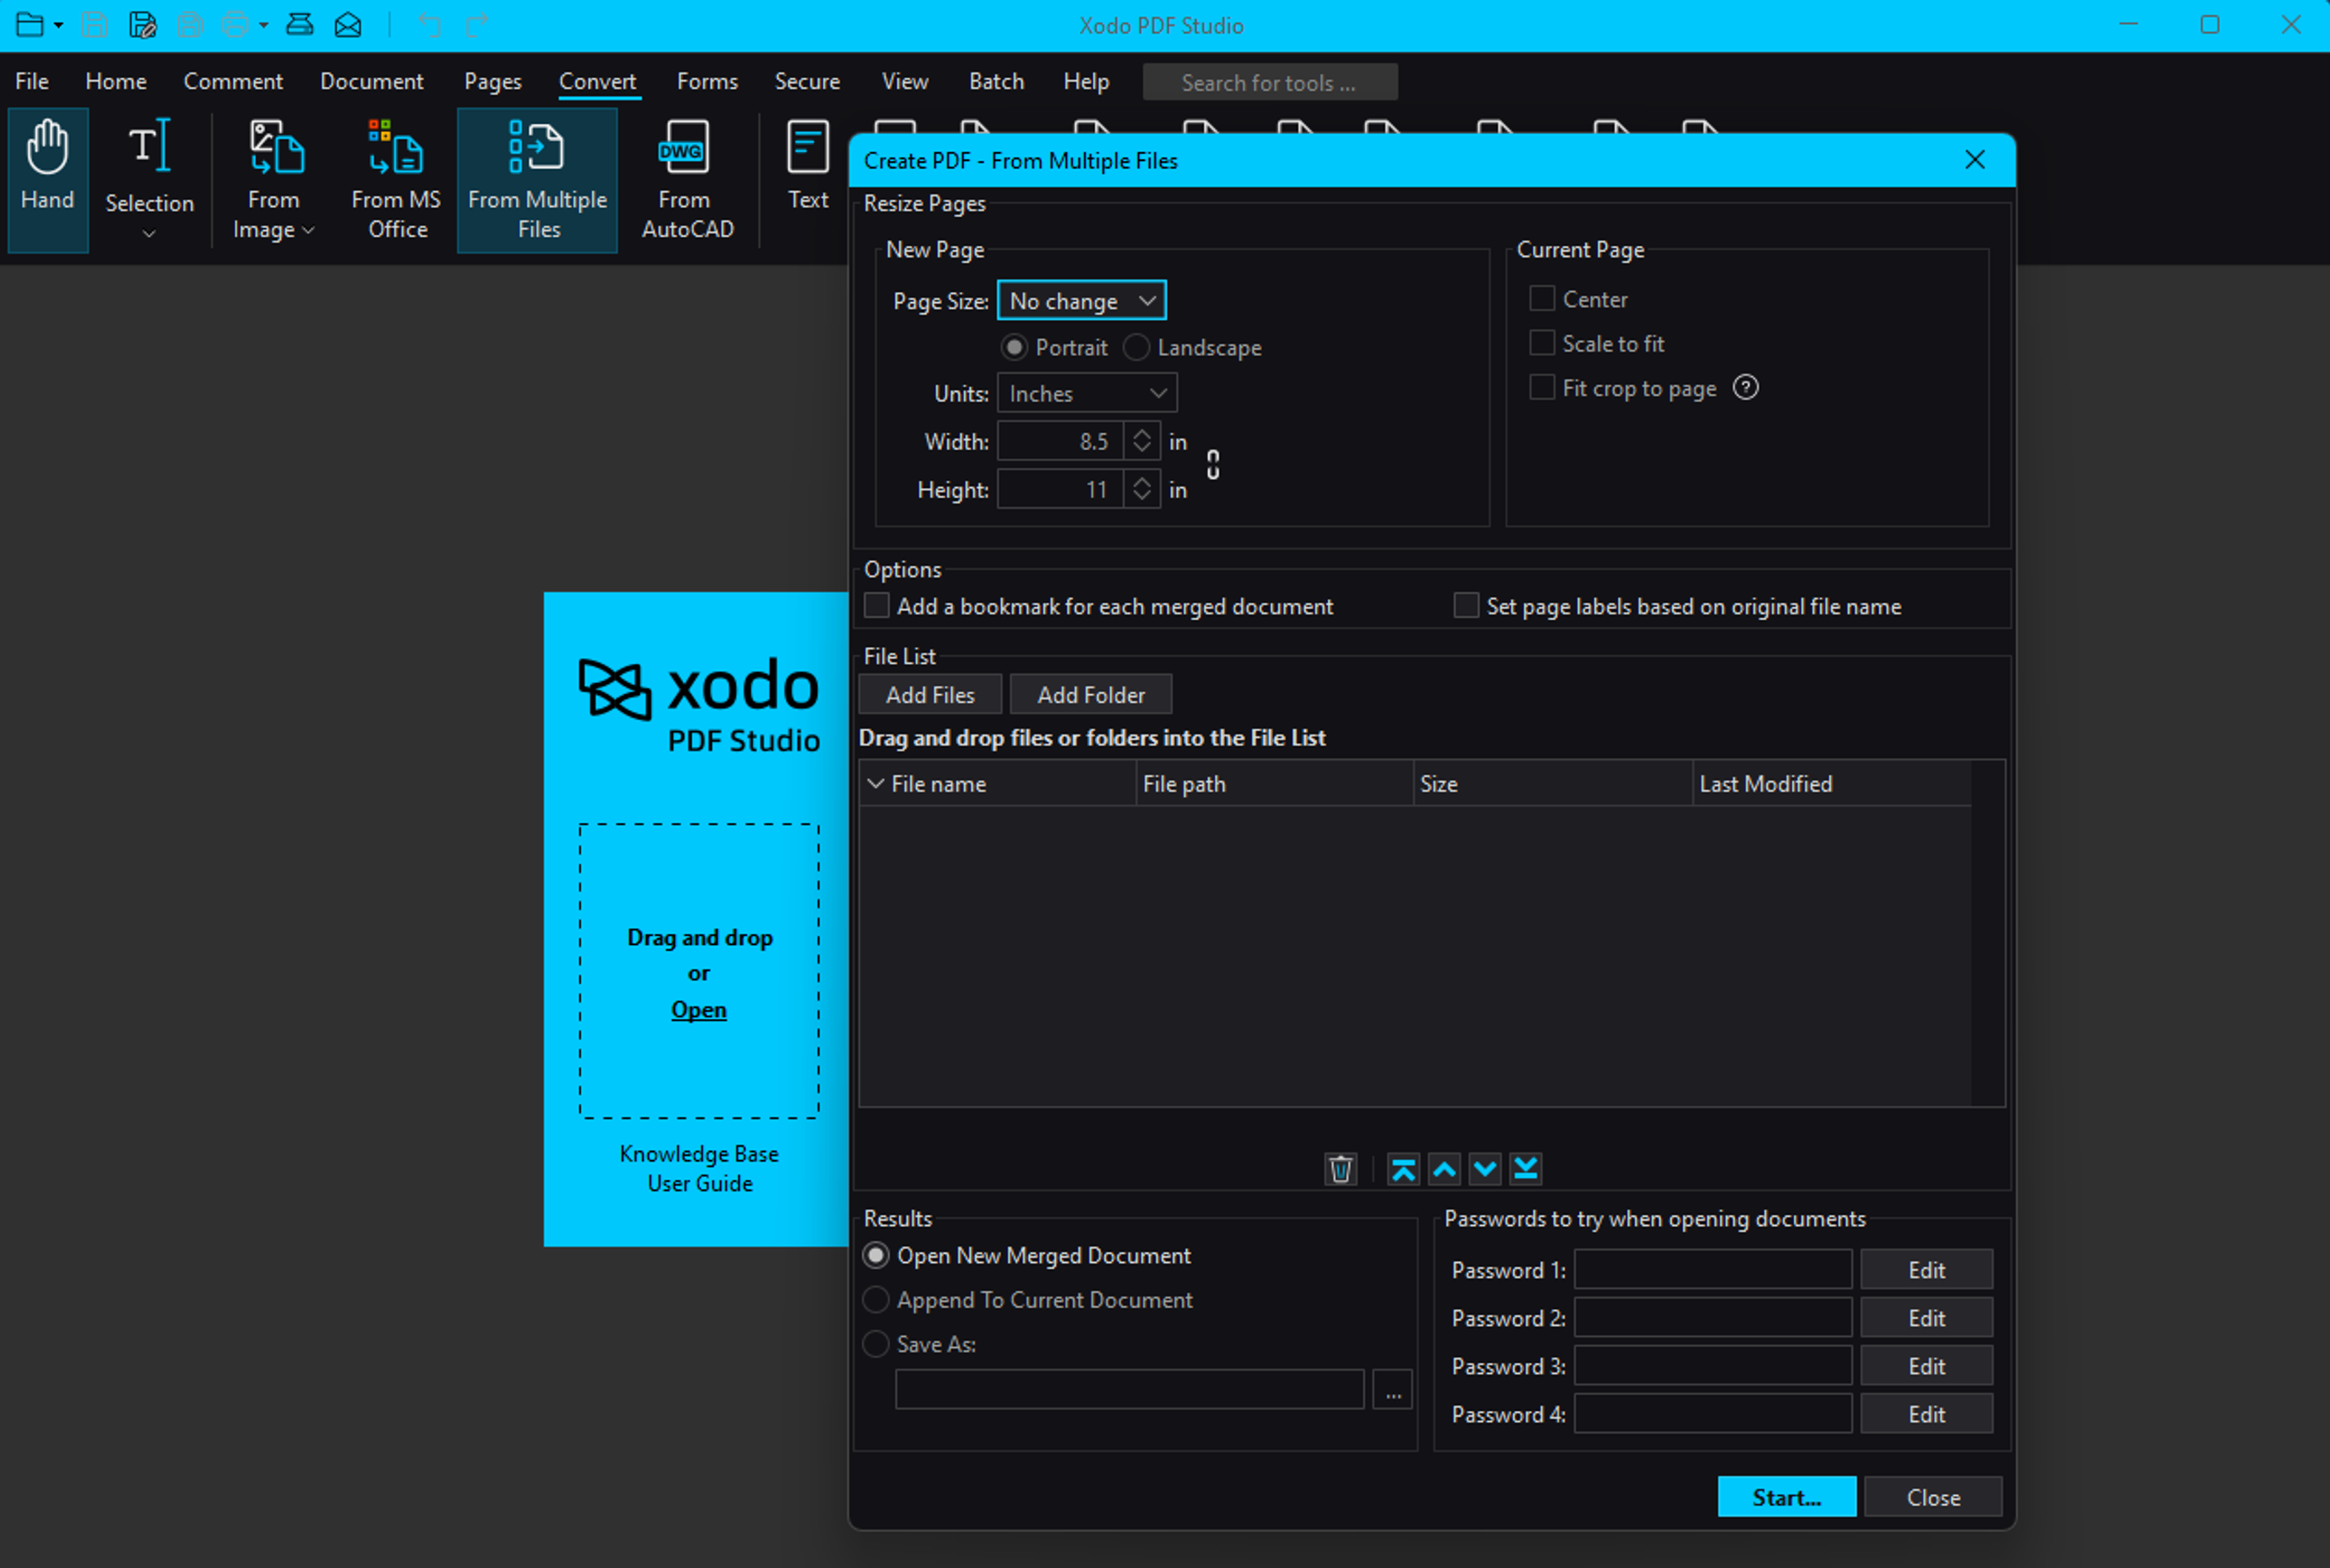Launch From AutoCAD conversion
Image resolution: width=2330 pixels, height=1568 pixels.
pyautogui.click(x=687, y=180)
